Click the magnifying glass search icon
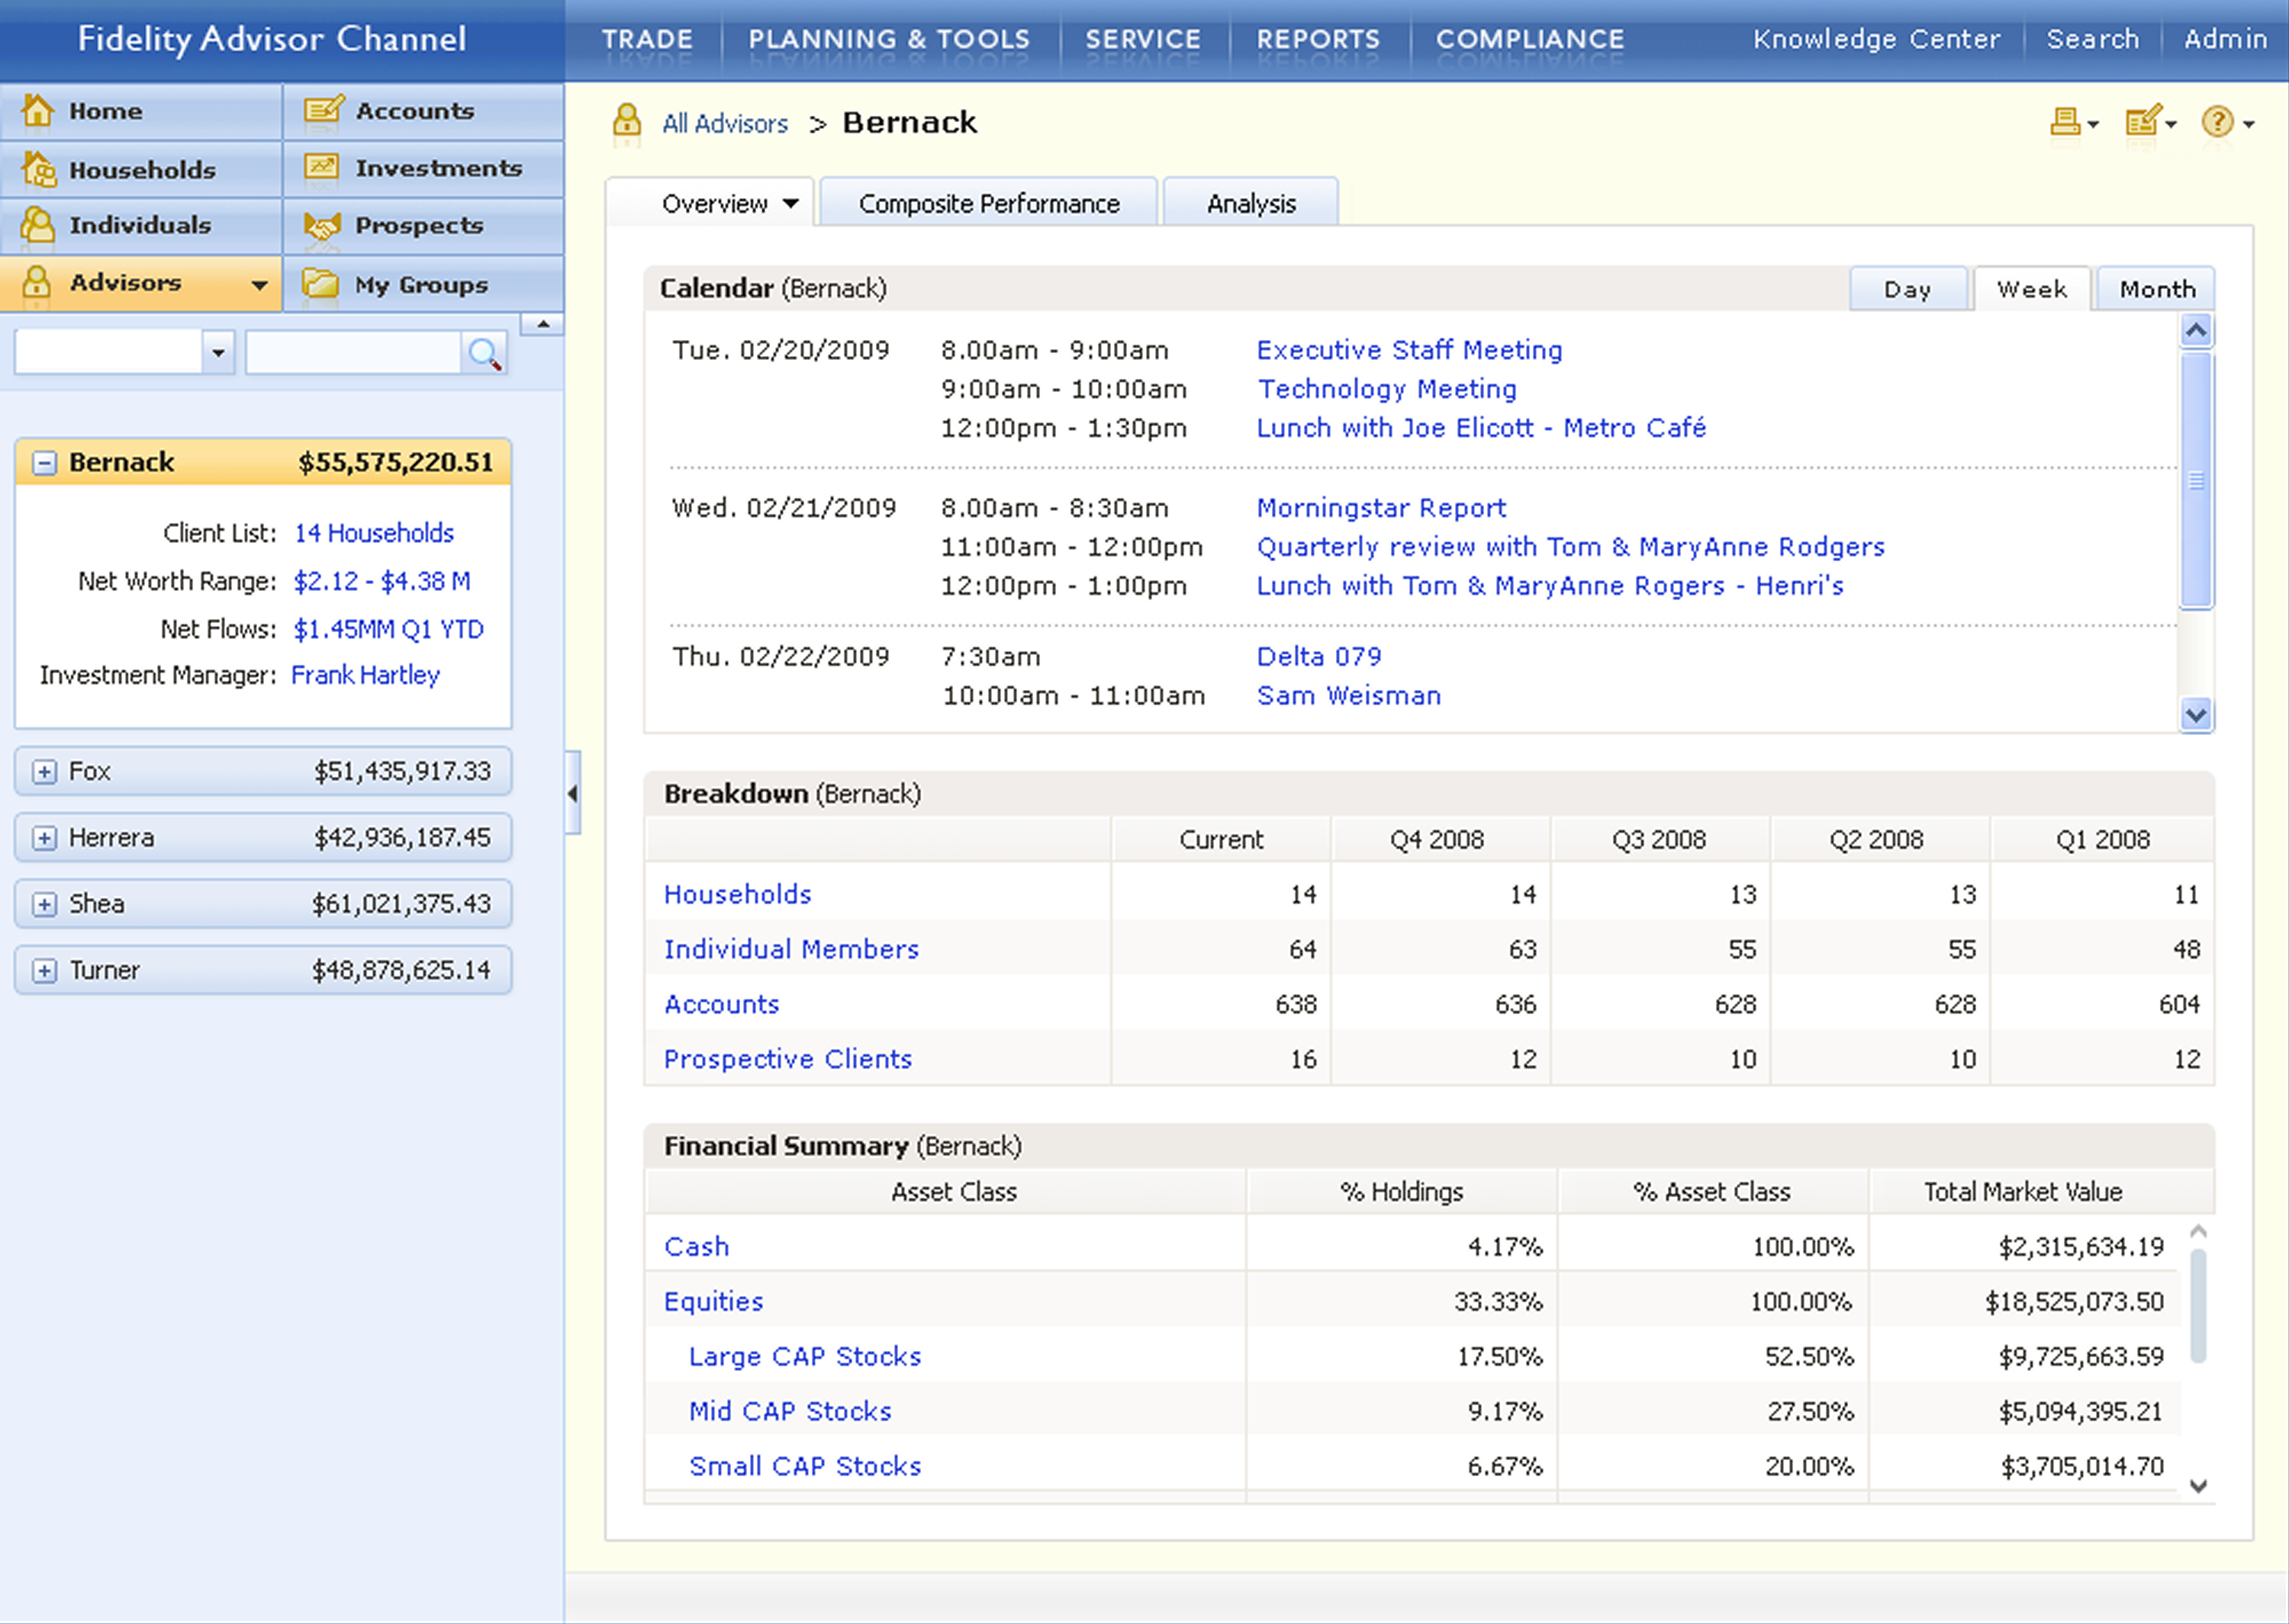 coord(485,353)
